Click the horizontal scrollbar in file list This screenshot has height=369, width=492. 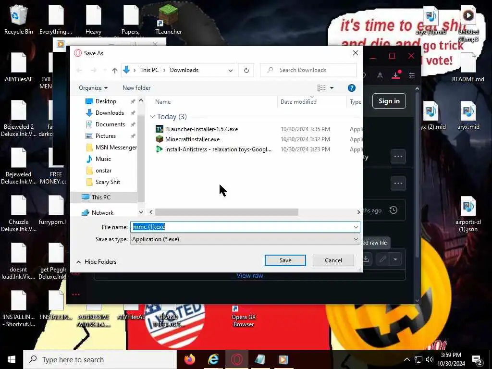tap(226, 212)
